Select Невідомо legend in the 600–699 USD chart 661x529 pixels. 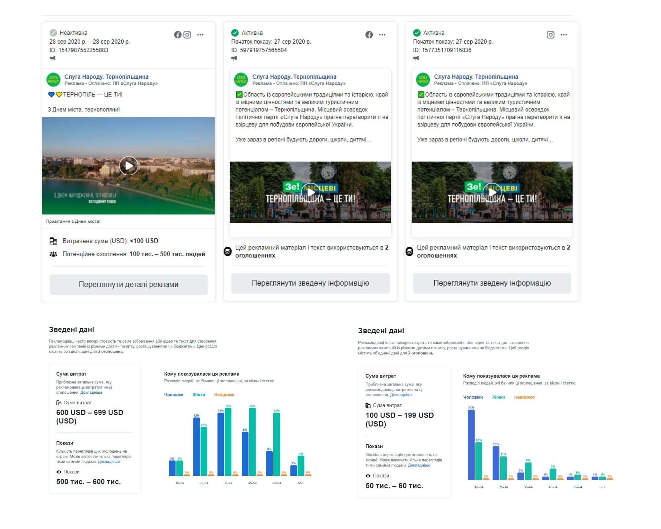224,395
